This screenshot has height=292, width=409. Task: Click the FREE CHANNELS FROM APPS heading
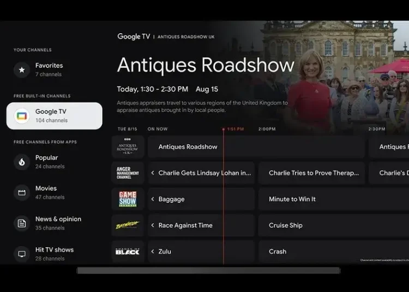(x=45, y=142)
